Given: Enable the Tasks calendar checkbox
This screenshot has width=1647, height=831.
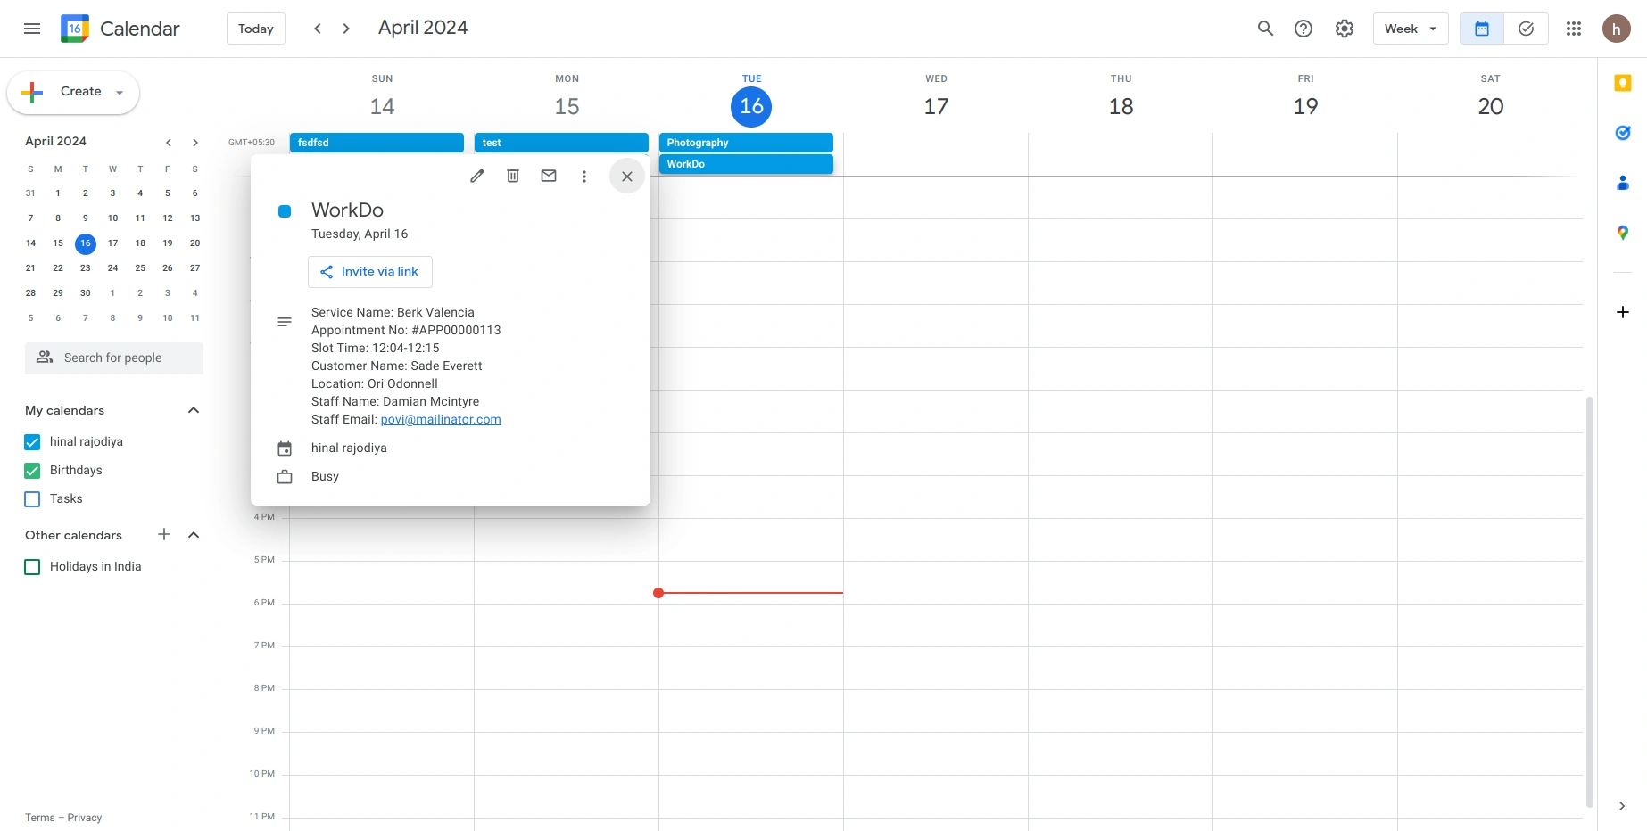Looking at the screenshot, I should (32, 498).
